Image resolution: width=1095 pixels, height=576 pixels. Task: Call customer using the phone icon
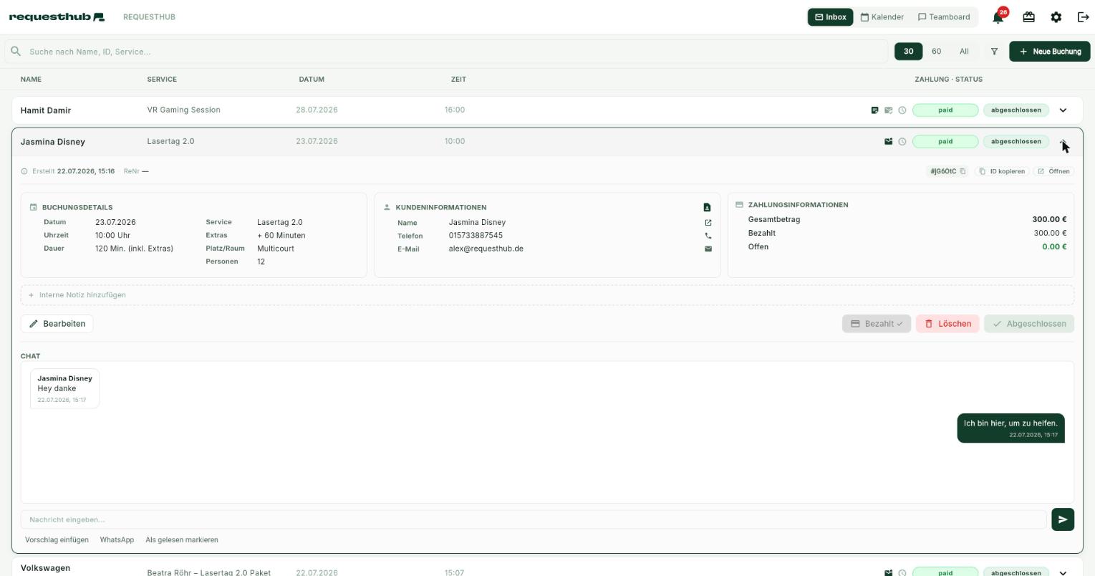[708, 236]
